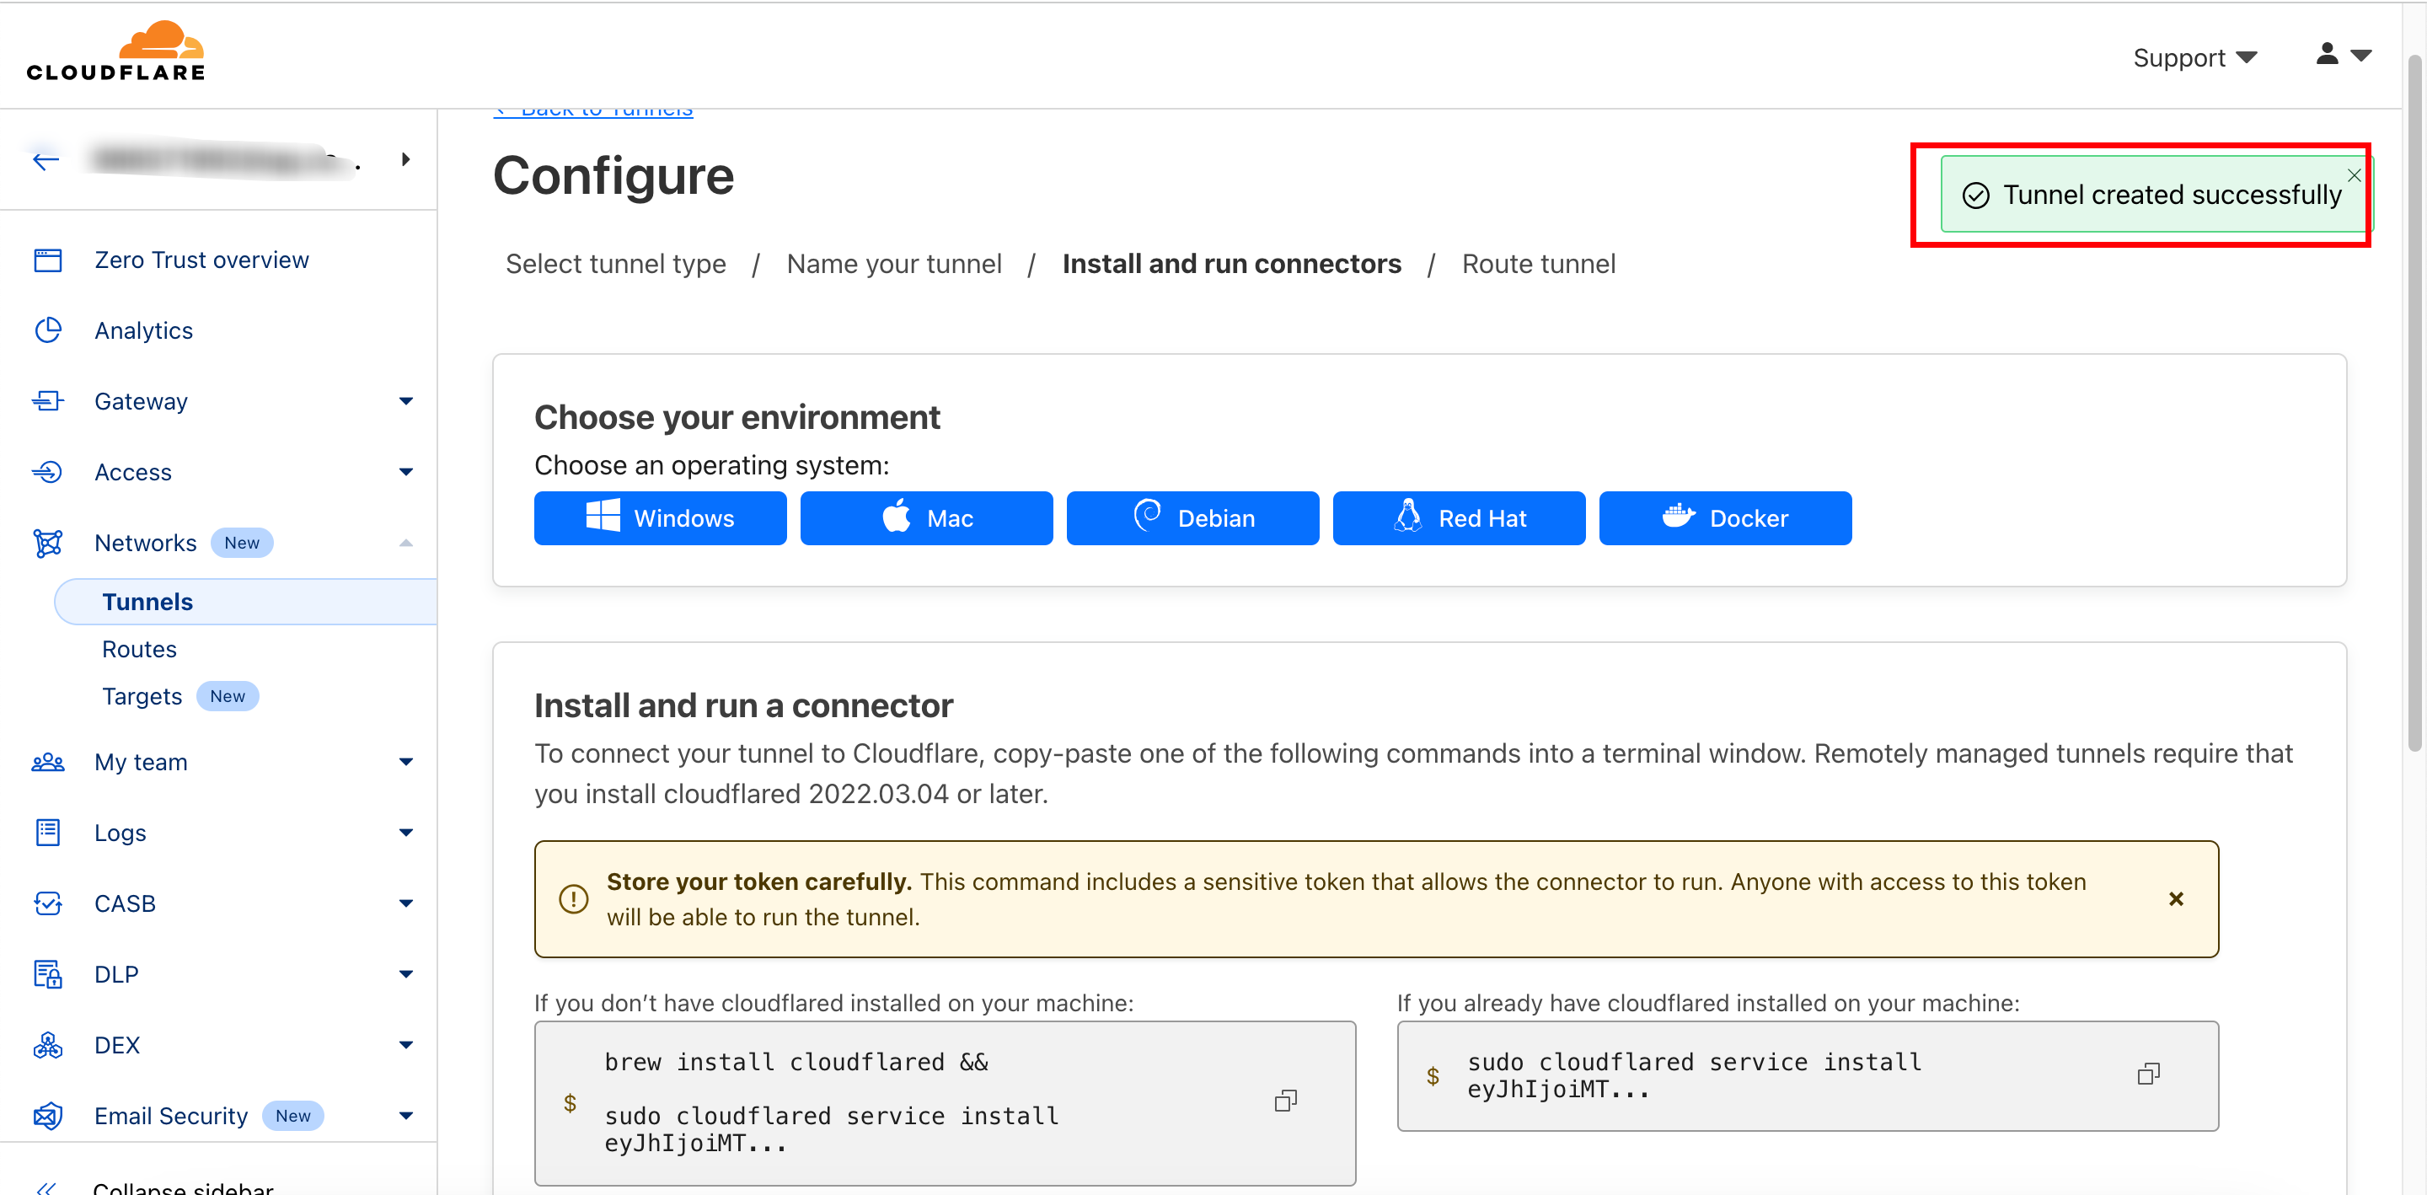
Task: Select the Debian operating system
Action: click(x=1192, y=518)
